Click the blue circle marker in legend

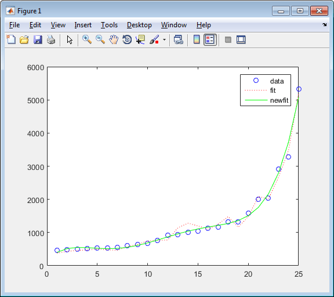point(256,80)
